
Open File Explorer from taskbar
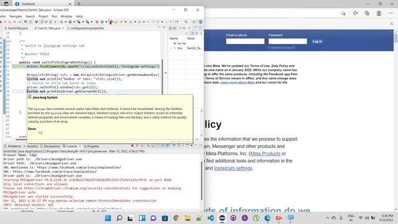(188, 218)
